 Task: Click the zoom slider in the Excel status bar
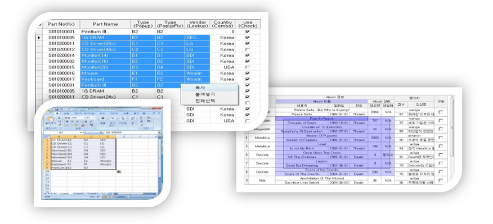141,196
